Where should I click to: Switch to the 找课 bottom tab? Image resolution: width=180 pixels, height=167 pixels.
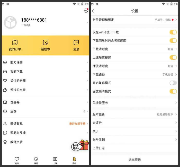click(x=17, y=161)
